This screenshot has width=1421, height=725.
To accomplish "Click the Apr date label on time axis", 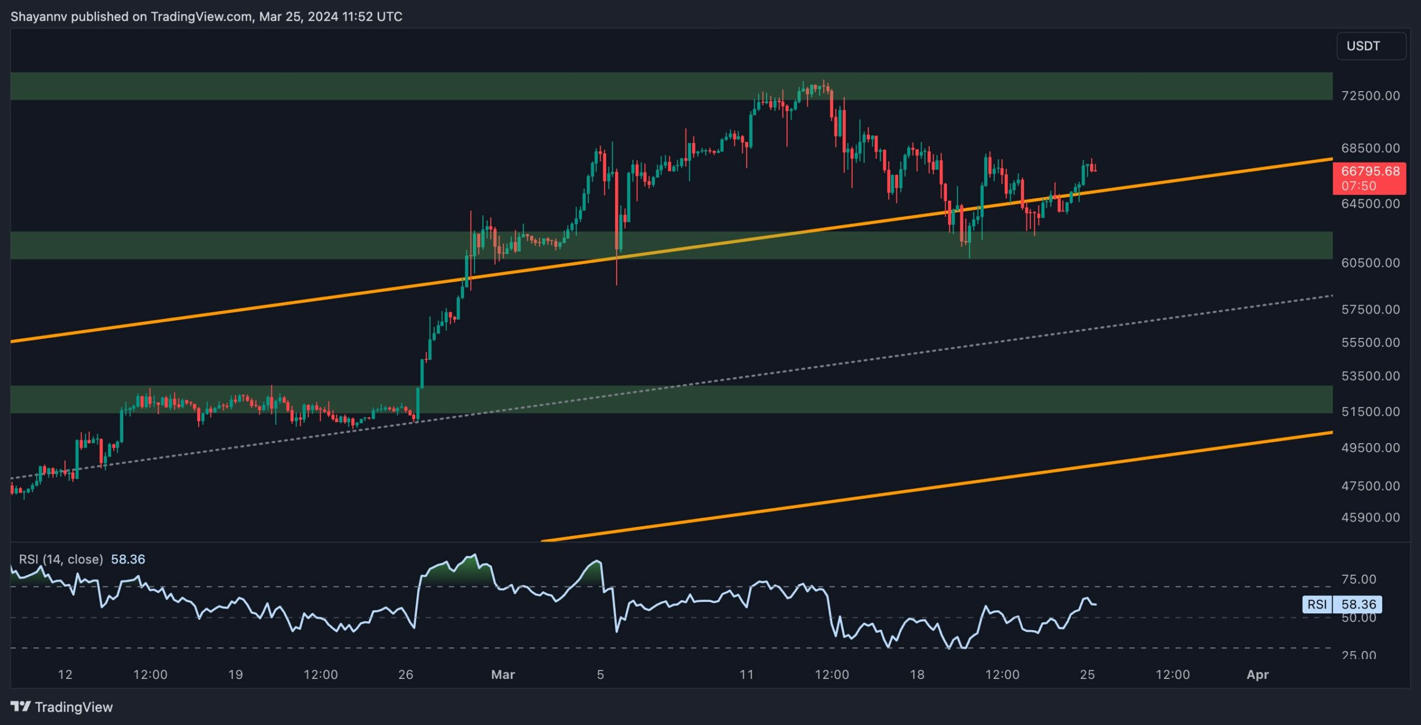I will (1257, 675).
